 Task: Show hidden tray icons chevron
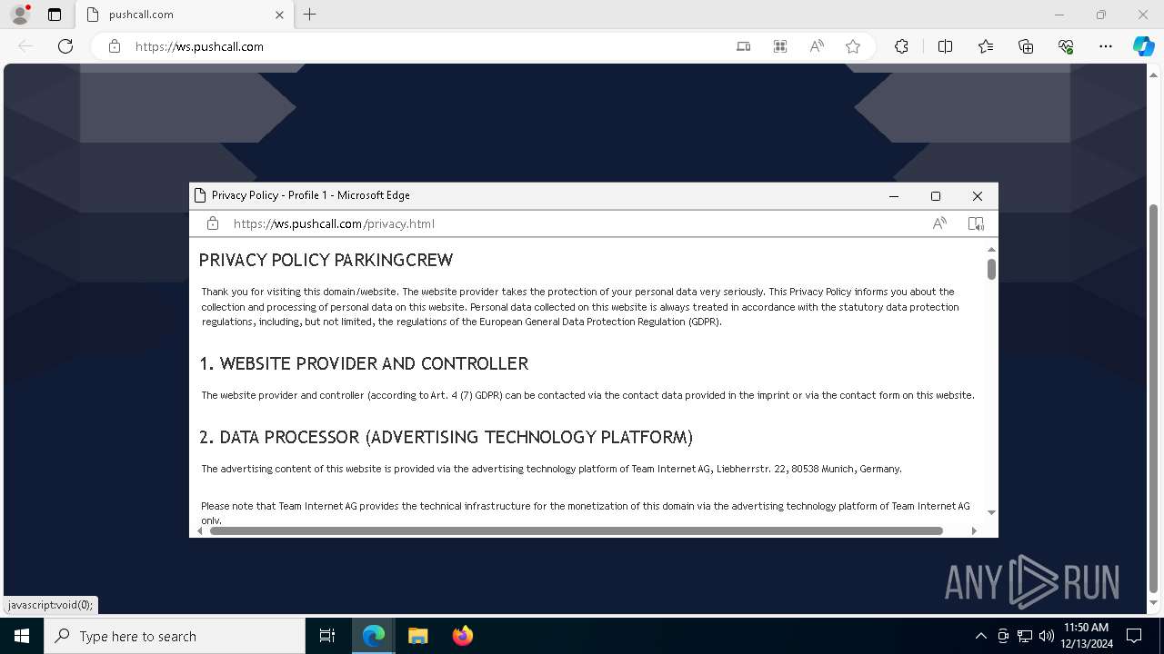click(x=980, y=636)
